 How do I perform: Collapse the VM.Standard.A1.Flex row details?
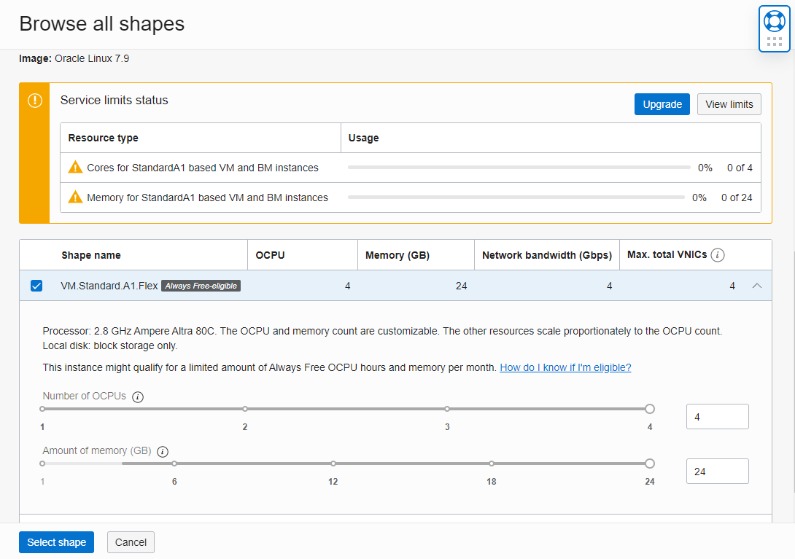pos(756,286)
